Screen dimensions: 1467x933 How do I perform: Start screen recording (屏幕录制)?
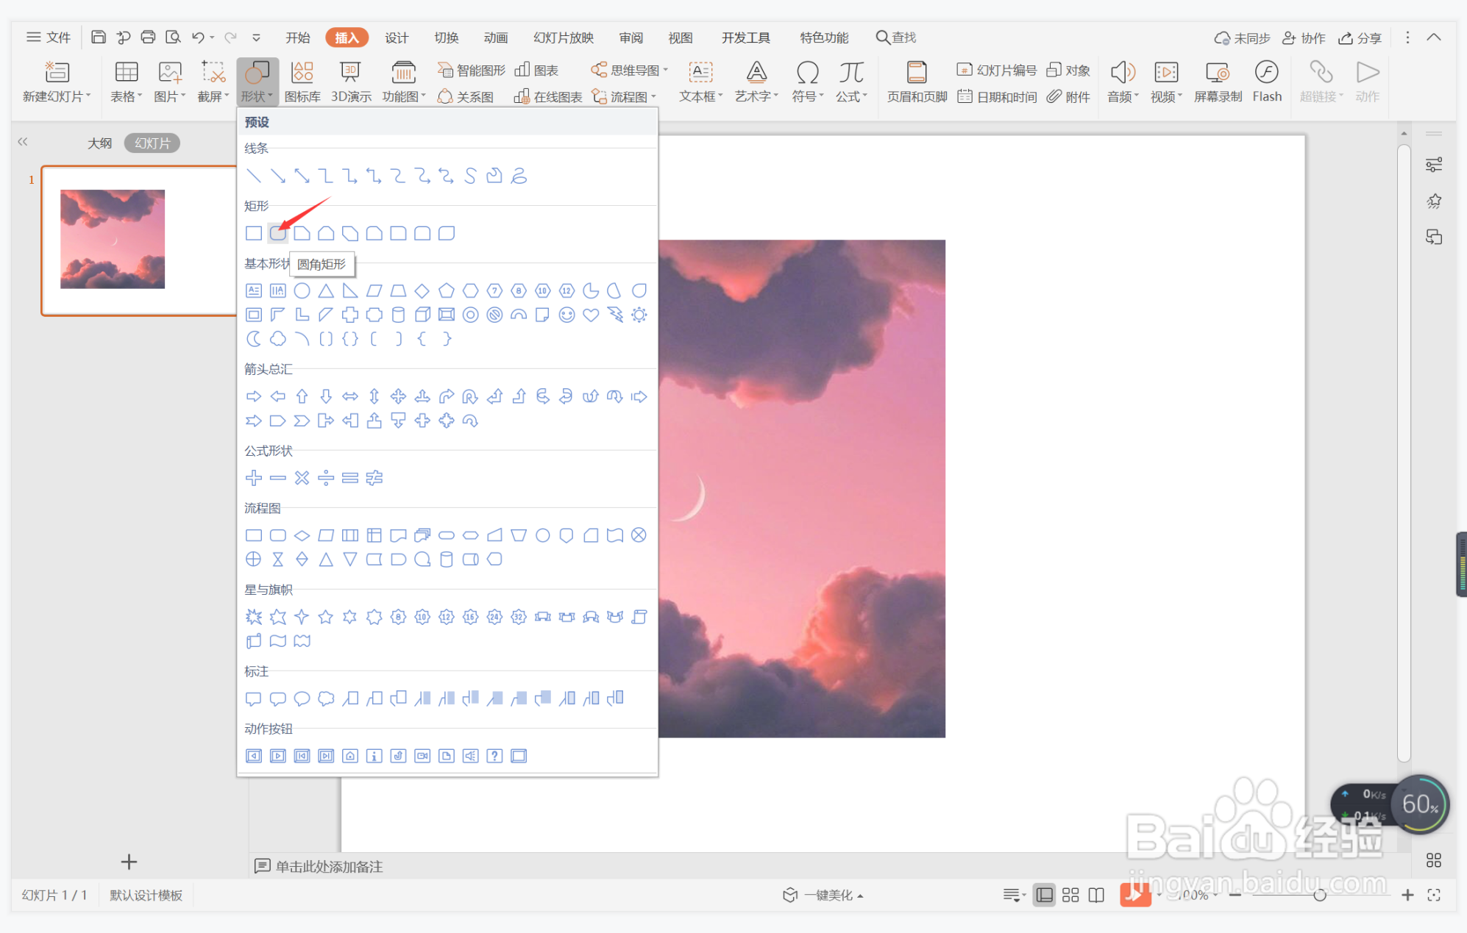1218,82
